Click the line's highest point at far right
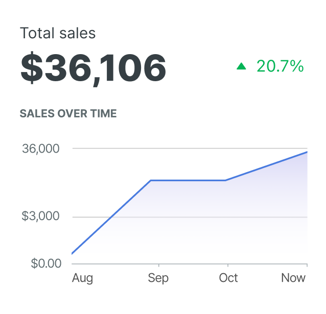This screenshot has height=314, width=326. (307, 152)
